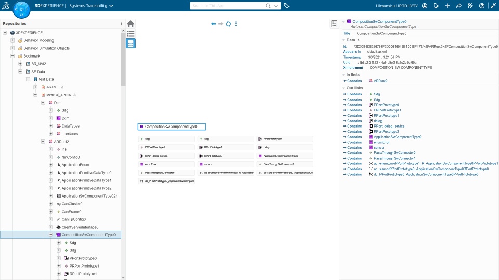
Task: Select ARRoot2 in the tree
Action: pyautogui.click(x=61, y=142)
